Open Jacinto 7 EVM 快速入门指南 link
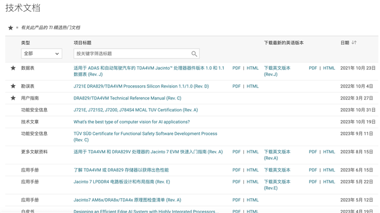Image resolution: width=380 pixels, height=213 pixels. point(148,152)
